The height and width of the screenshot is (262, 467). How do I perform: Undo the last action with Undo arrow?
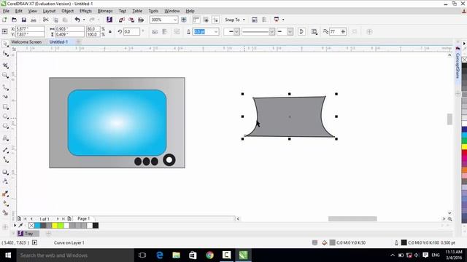pos(77,20)
